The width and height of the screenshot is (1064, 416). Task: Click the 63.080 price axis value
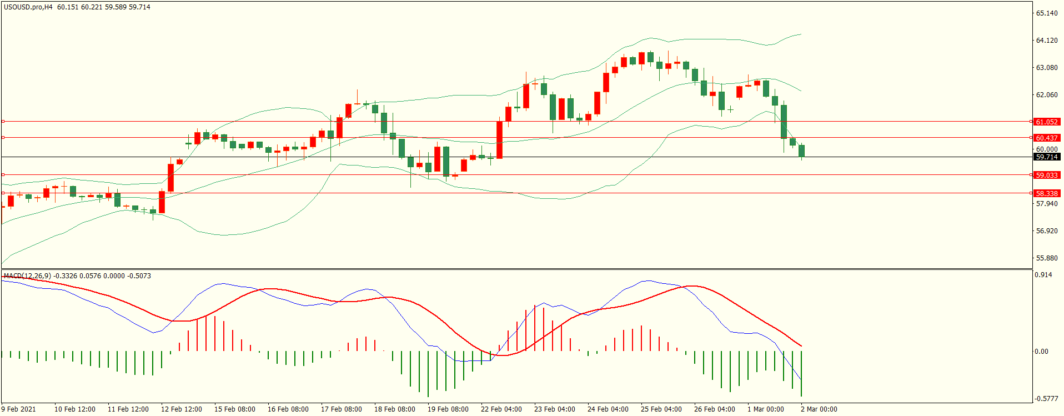(1047, 68)
